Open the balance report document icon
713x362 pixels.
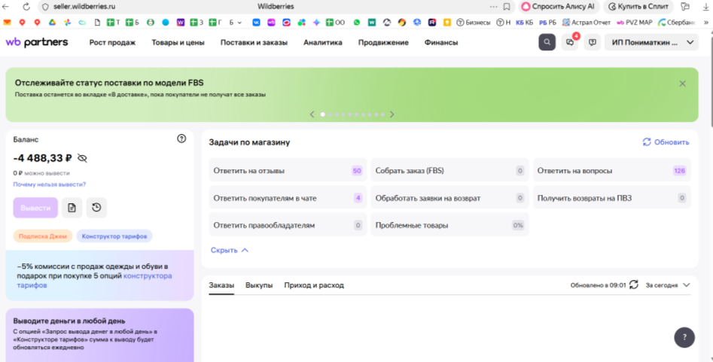72,208
